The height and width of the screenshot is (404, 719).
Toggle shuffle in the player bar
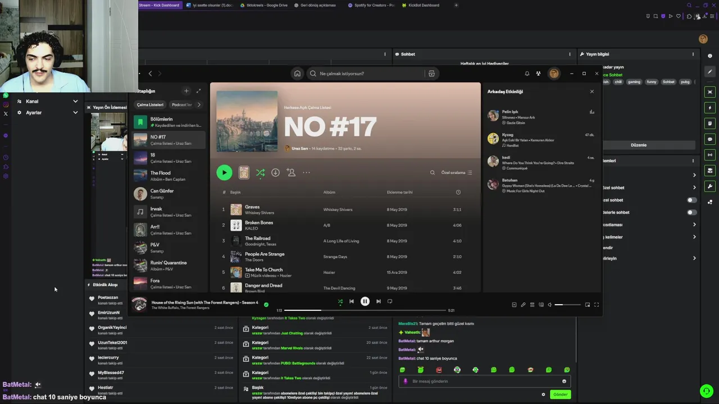(340, 301)
